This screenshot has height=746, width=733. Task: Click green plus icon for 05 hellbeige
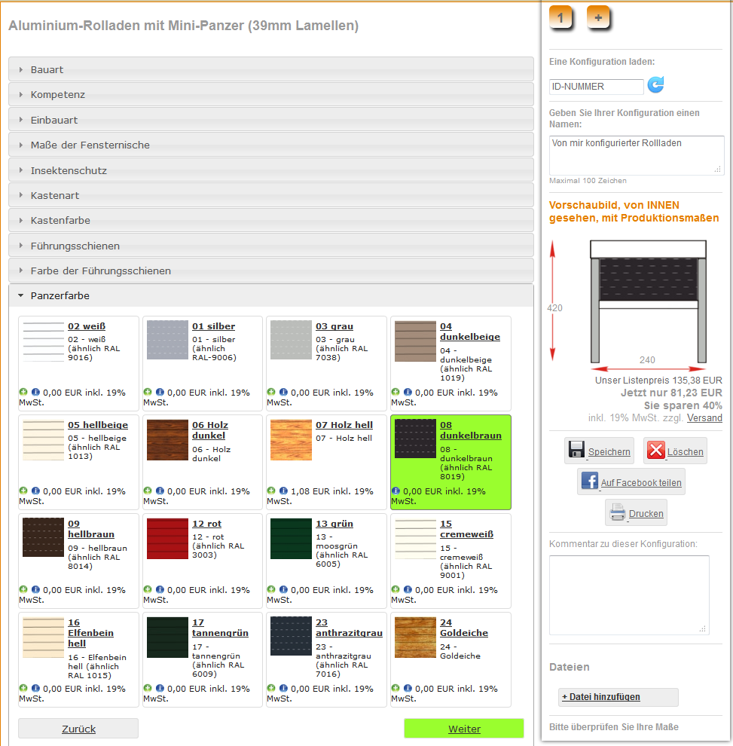point(23,491)
